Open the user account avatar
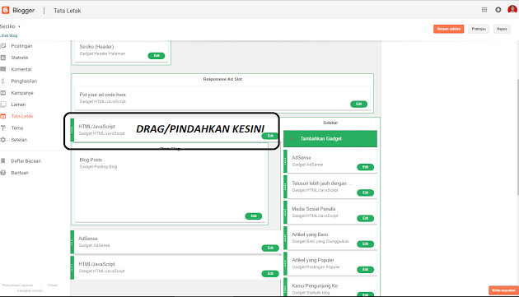Image resolution: width=519 pixels, height=297 pixels. (512, 10)
